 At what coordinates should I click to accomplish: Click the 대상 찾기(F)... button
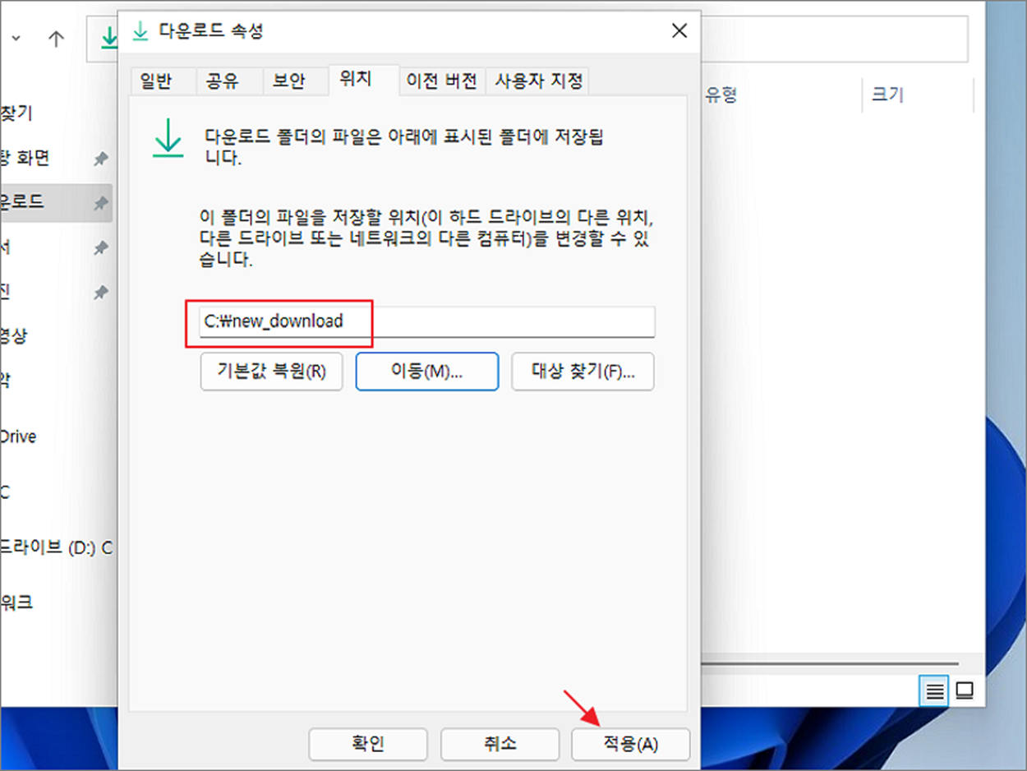[583, 372]
